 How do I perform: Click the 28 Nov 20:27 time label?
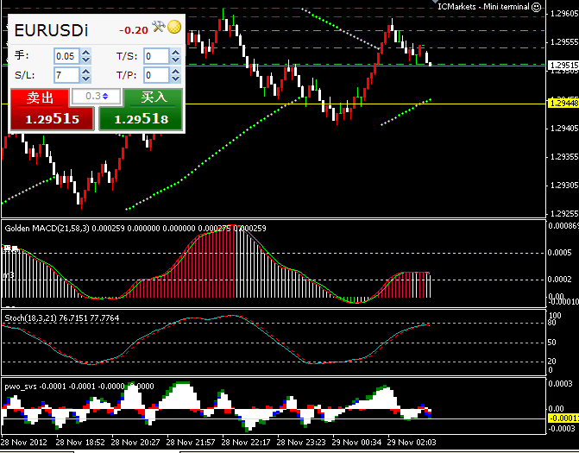click(x=135, y=443)
